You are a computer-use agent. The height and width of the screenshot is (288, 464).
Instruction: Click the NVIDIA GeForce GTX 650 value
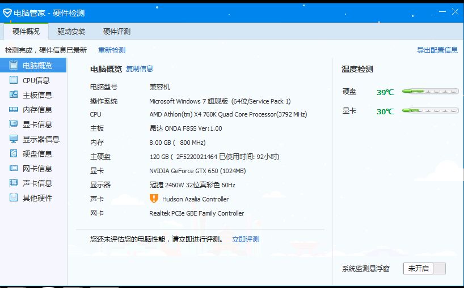click(x=197, y=171)
